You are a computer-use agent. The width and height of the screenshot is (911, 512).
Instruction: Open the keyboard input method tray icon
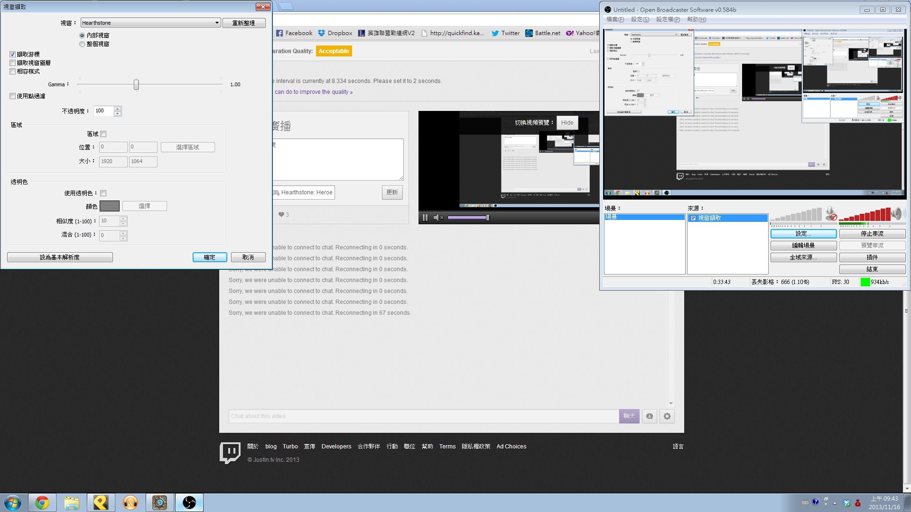805,503
